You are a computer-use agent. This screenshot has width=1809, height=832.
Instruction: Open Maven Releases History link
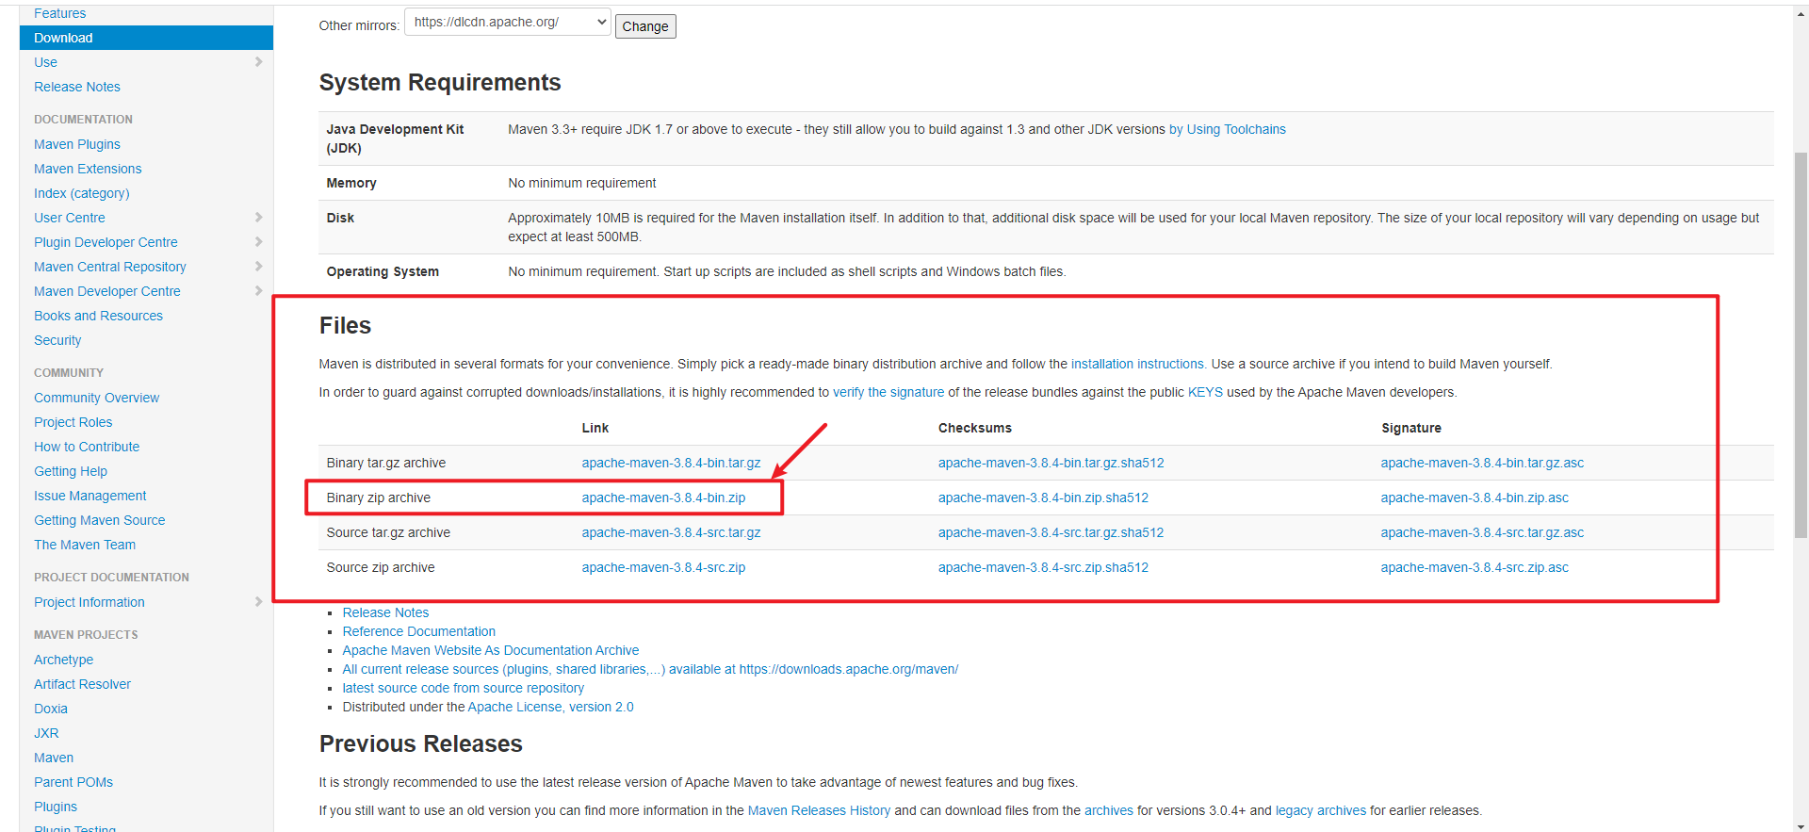coord(819,810)
